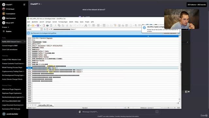
Task: Toggle the print preview icon
Action: click(x=51, y=26)
